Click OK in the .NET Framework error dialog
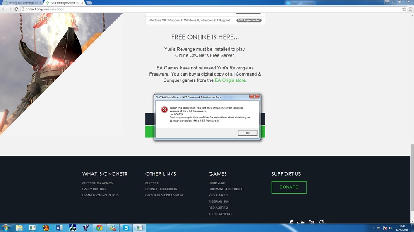The height and width of the screenshot is (232, 414). point(248,133)
